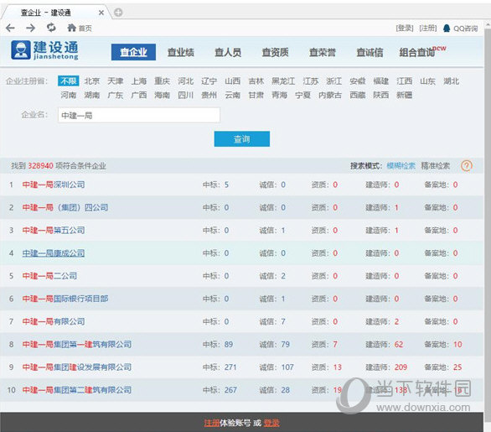Click the 登录 link at top right
491x432 pixels.
405,29
